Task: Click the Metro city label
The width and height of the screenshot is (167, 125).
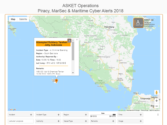Action: [x=121, y=74]
